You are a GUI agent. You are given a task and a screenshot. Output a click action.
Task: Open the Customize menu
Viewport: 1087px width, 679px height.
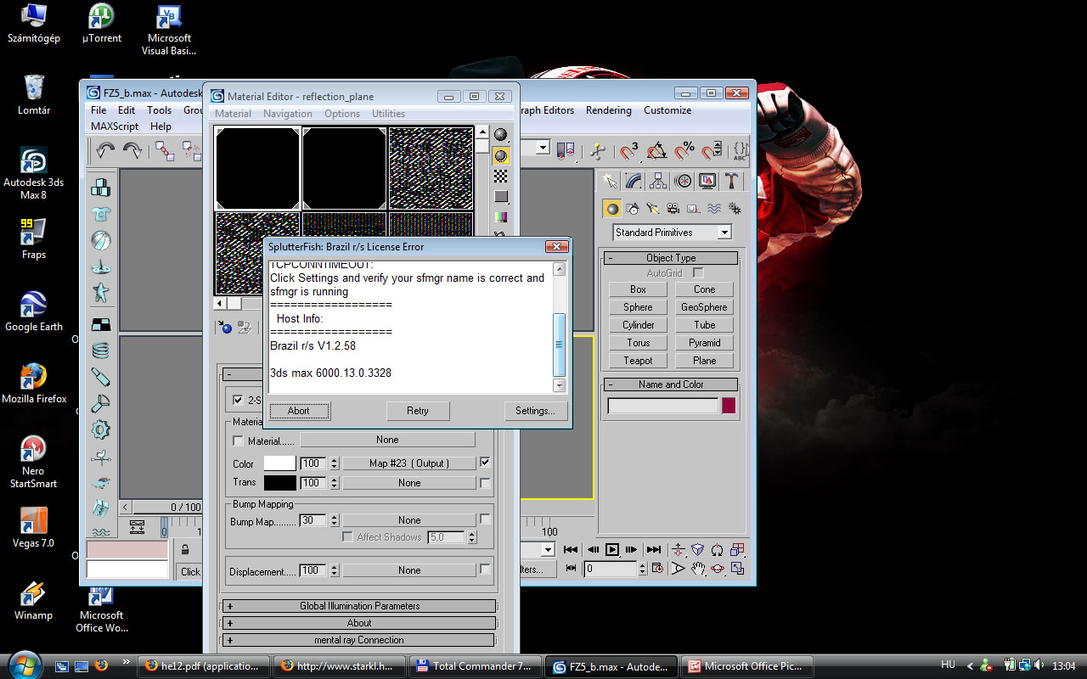667,110
